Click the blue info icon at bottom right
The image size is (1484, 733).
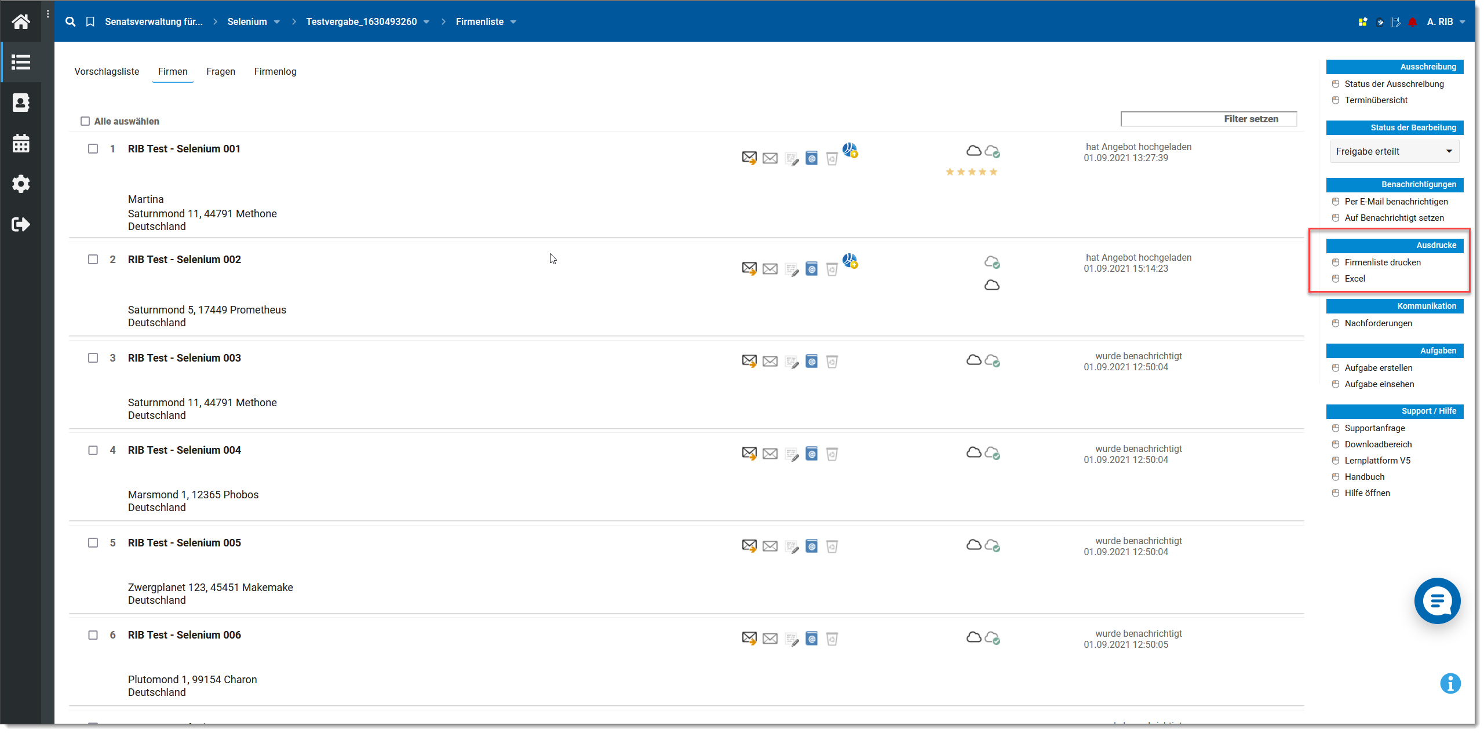(1450, 683)
